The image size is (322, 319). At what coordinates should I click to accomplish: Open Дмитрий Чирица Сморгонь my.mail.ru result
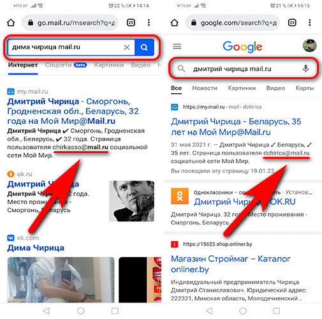point(73,111)
